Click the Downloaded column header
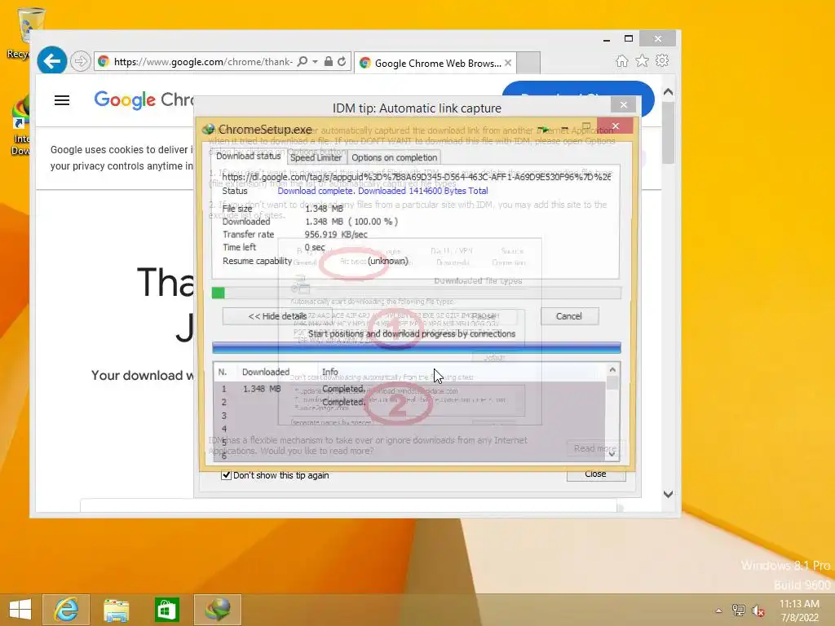 (x=265, y=372)
